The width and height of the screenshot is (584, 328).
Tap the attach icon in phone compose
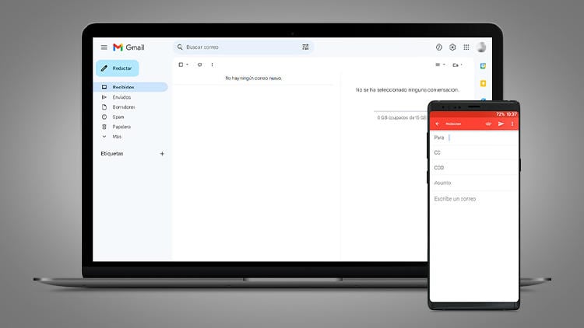coord(488,124)
